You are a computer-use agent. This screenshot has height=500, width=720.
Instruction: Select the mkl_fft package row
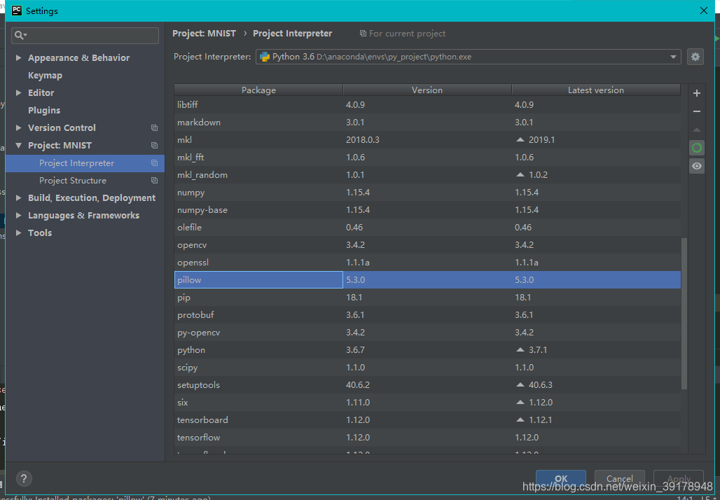pos(427,157)
